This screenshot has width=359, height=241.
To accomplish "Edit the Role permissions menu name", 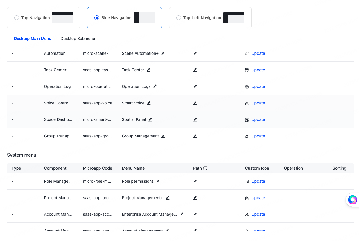I will click(x=158, y=181).
